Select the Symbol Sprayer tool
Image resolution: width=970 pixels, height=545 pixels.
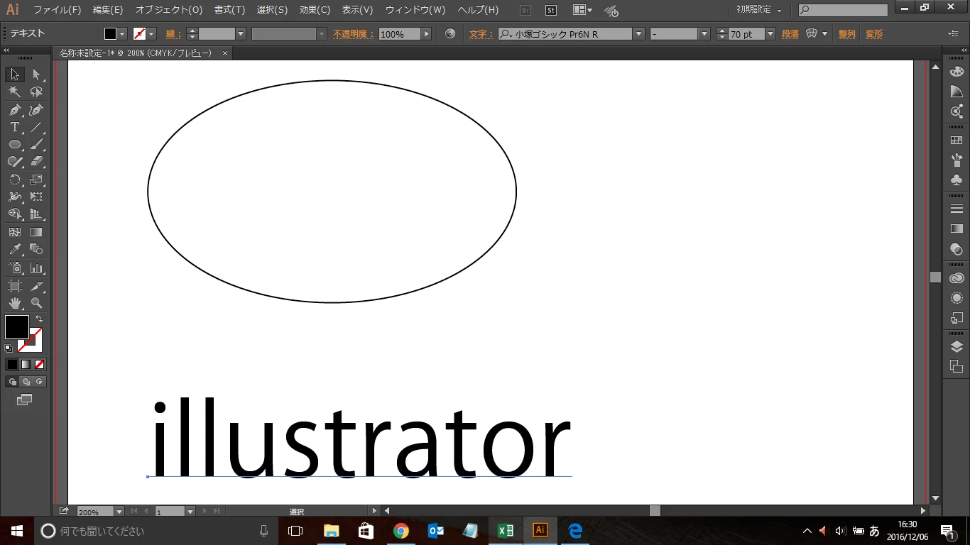click(14, 268)
